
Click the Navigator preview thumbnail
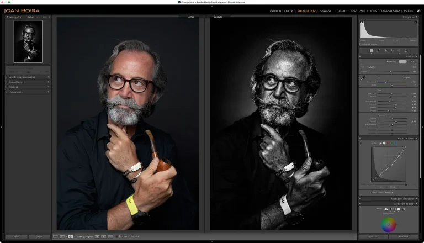[28, 41]
